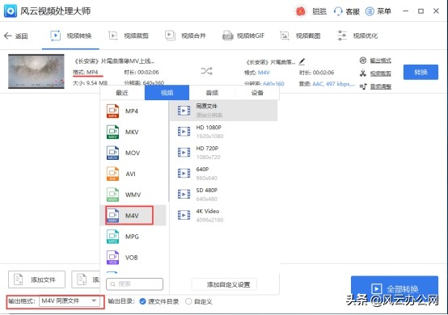Open the 视频转GIF tab

pyautogui.click(x=243, y=36)
